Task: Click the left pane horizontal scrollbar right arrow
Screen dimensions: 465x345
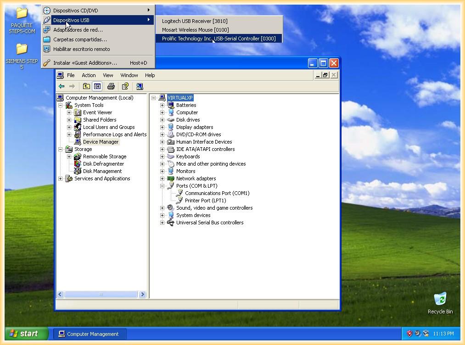Action: (x=142, y=295)
